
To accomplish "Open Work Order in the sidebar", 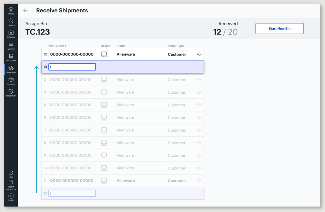I will pyautogui.click(x=11, y=58).
